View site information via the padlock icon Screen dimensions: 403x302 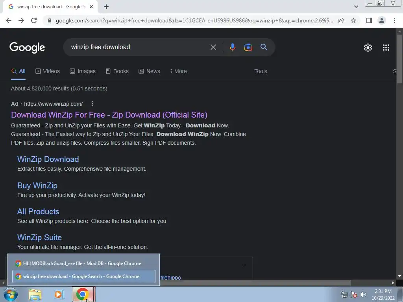(50, 20)
